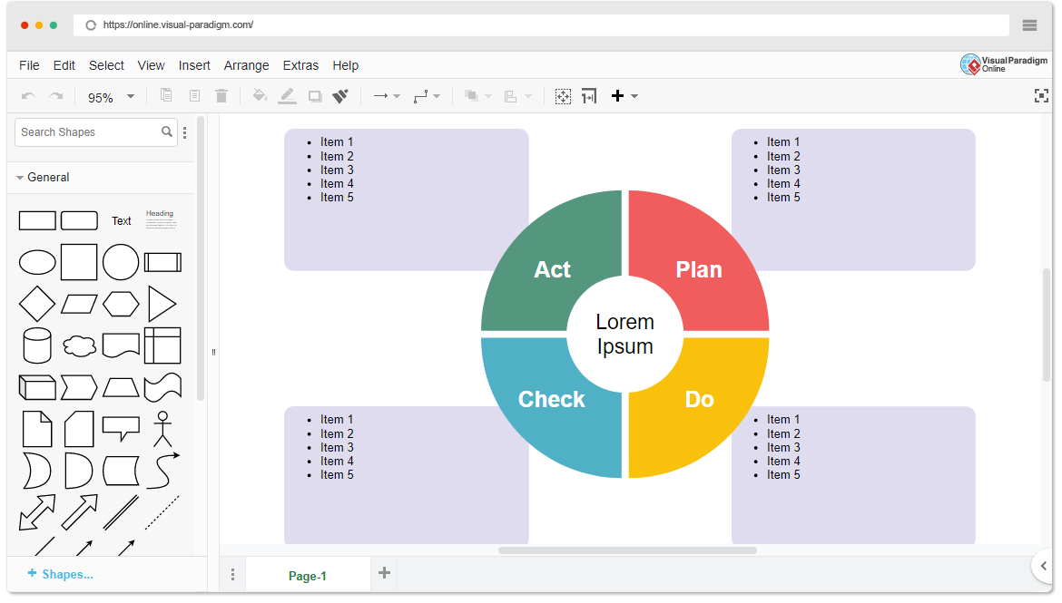Open the Insert menu
Screen dimensions: 1062x603
(194, 65)
